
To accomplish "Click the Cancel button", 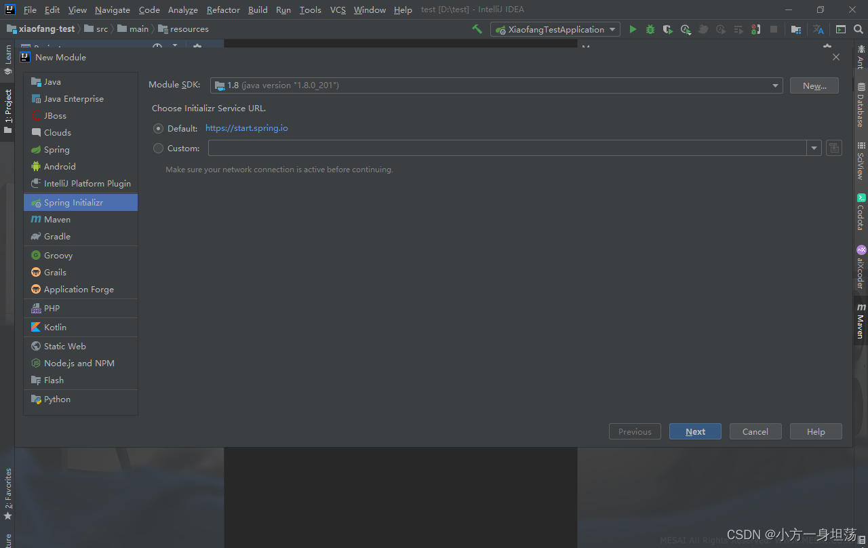I will point(755,431).
